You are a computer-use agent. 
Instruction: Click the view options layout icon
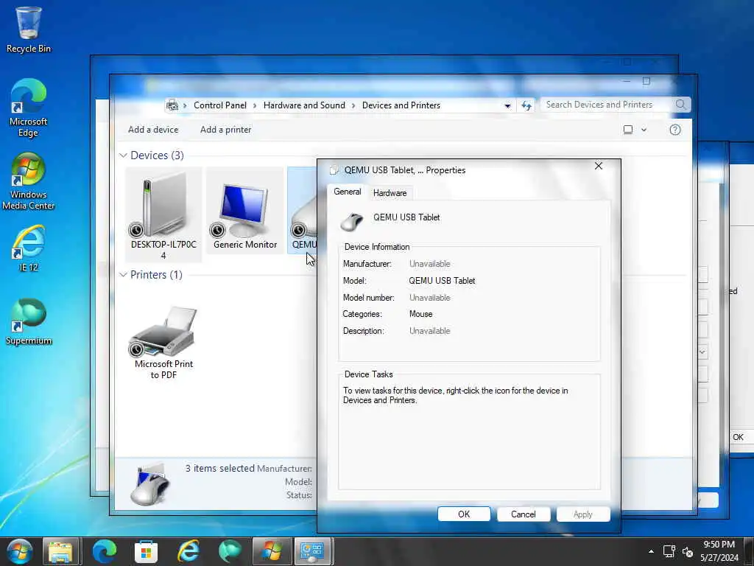tap(628, 130)
